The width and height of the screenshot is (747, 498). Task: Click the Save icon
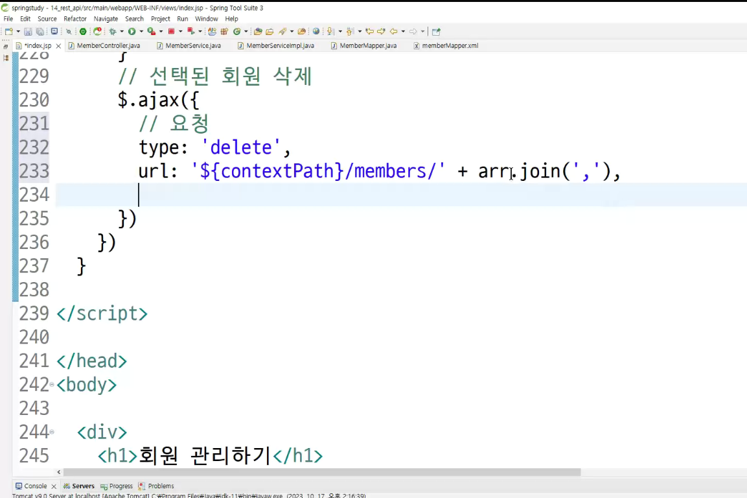click(x=28, y=32)
